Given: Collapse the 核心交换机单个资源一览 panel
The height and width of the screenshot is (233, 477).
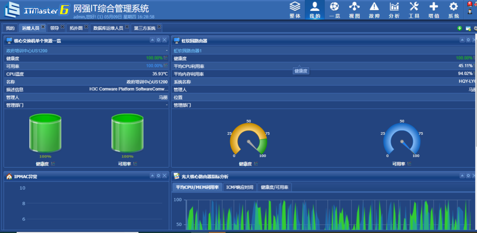Looking at the screenshot, I should 152,40.
